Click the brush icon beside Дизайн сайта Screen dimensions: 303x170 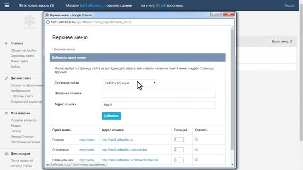tap(6, 78)
